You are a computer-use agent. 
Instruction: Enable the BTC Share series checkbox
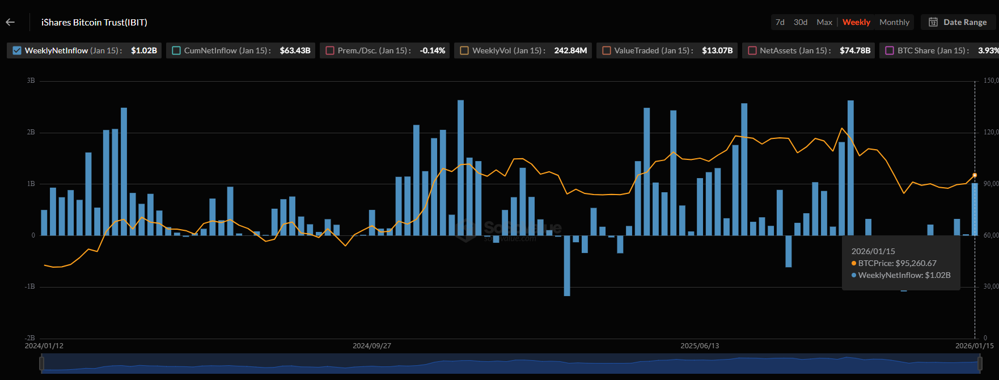[890, 50]
